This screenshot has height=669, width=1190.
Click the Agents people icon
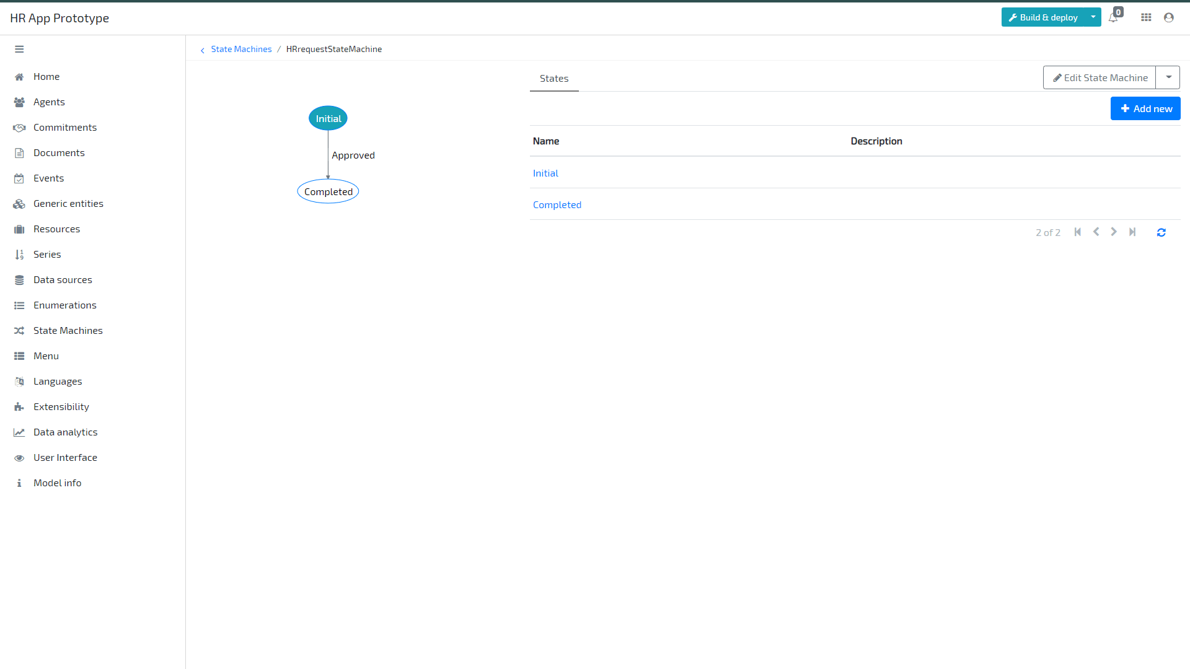[19, 102]
